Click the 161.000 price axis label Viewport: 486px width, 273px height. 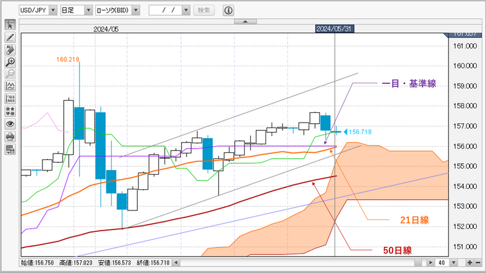pyautogui.click(x=465, y=46)
